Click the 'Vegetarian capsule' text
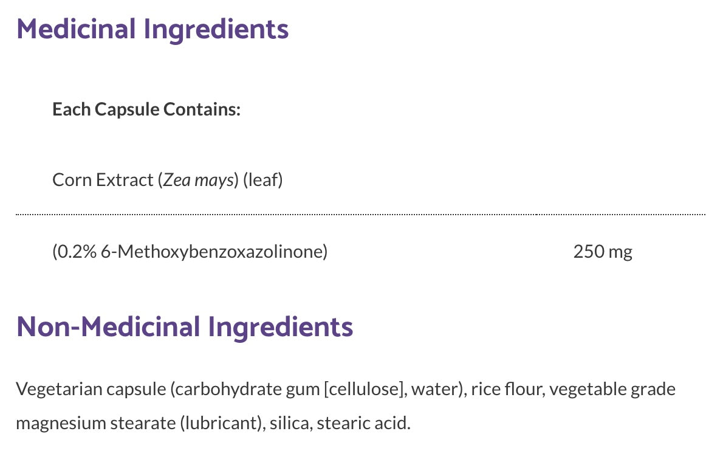706x462 pixels. point(91,389)
